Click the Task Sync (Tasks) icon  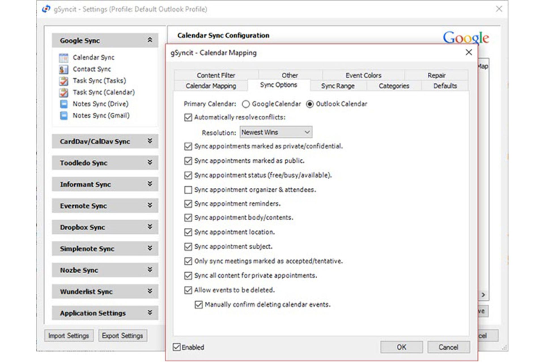(63, 81)
